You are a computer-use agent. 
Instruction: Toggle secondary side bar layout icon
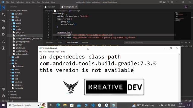coord(168,2)
